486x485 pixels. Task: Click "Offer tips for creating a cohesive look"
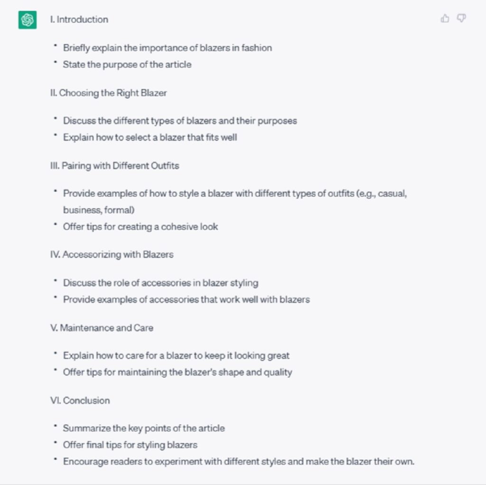click(140, 227)
